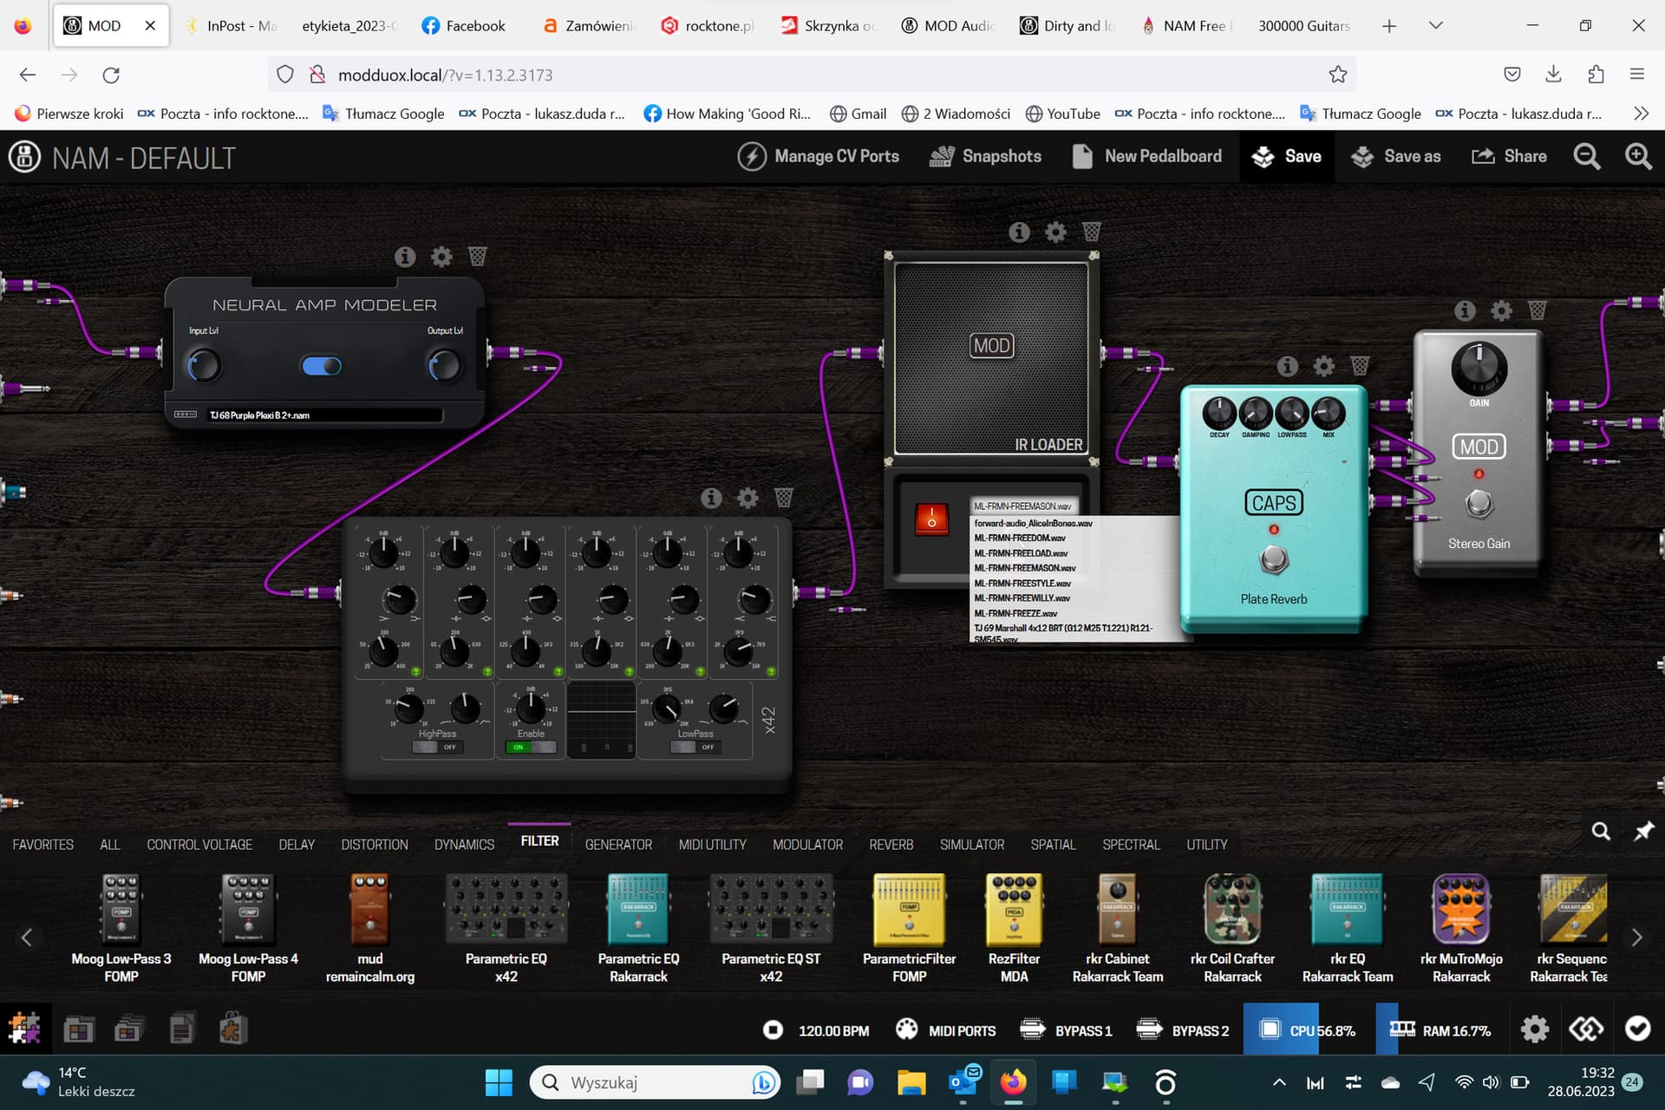Click Save as in the top bar
Viewport: 1665px width, 1110px height.
coord(1395,156)
